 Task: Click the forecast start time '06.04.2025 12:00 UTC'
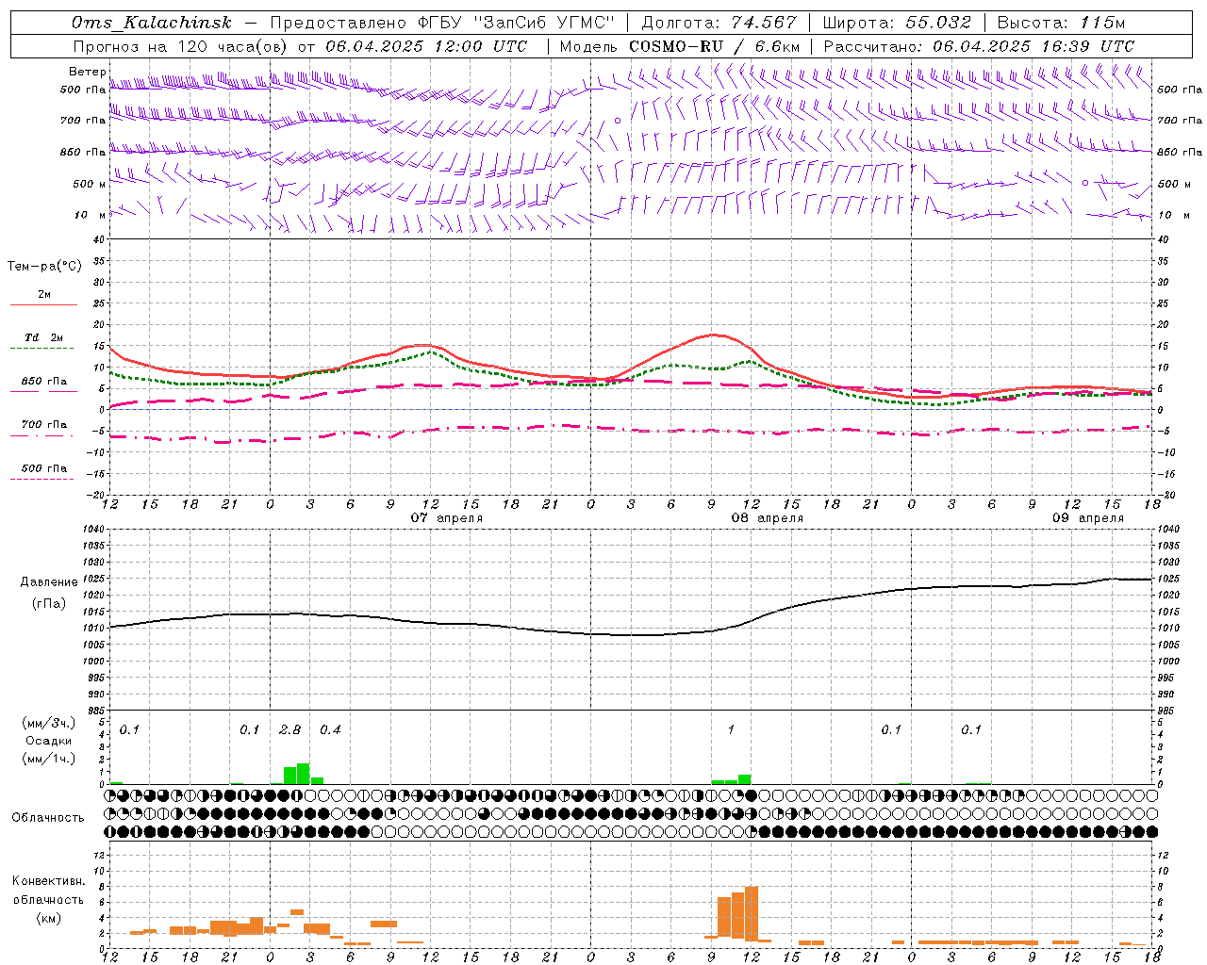point(426,46)
